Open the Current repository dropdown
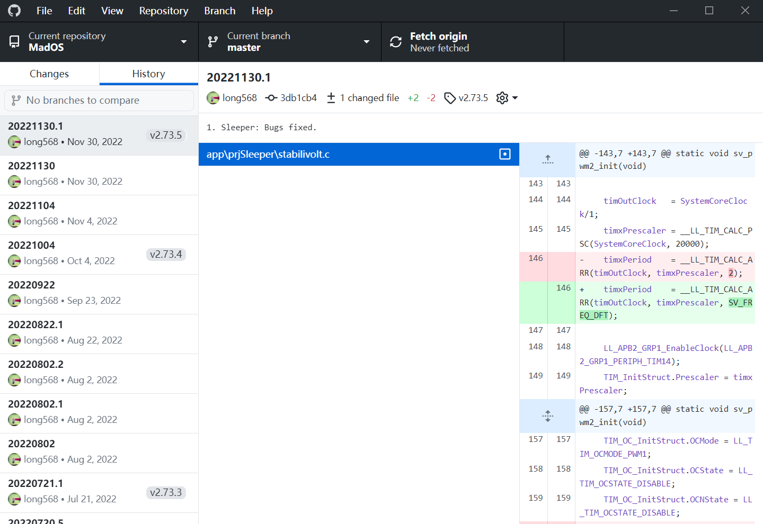This screenshot has width=763, height=524. 99,42
